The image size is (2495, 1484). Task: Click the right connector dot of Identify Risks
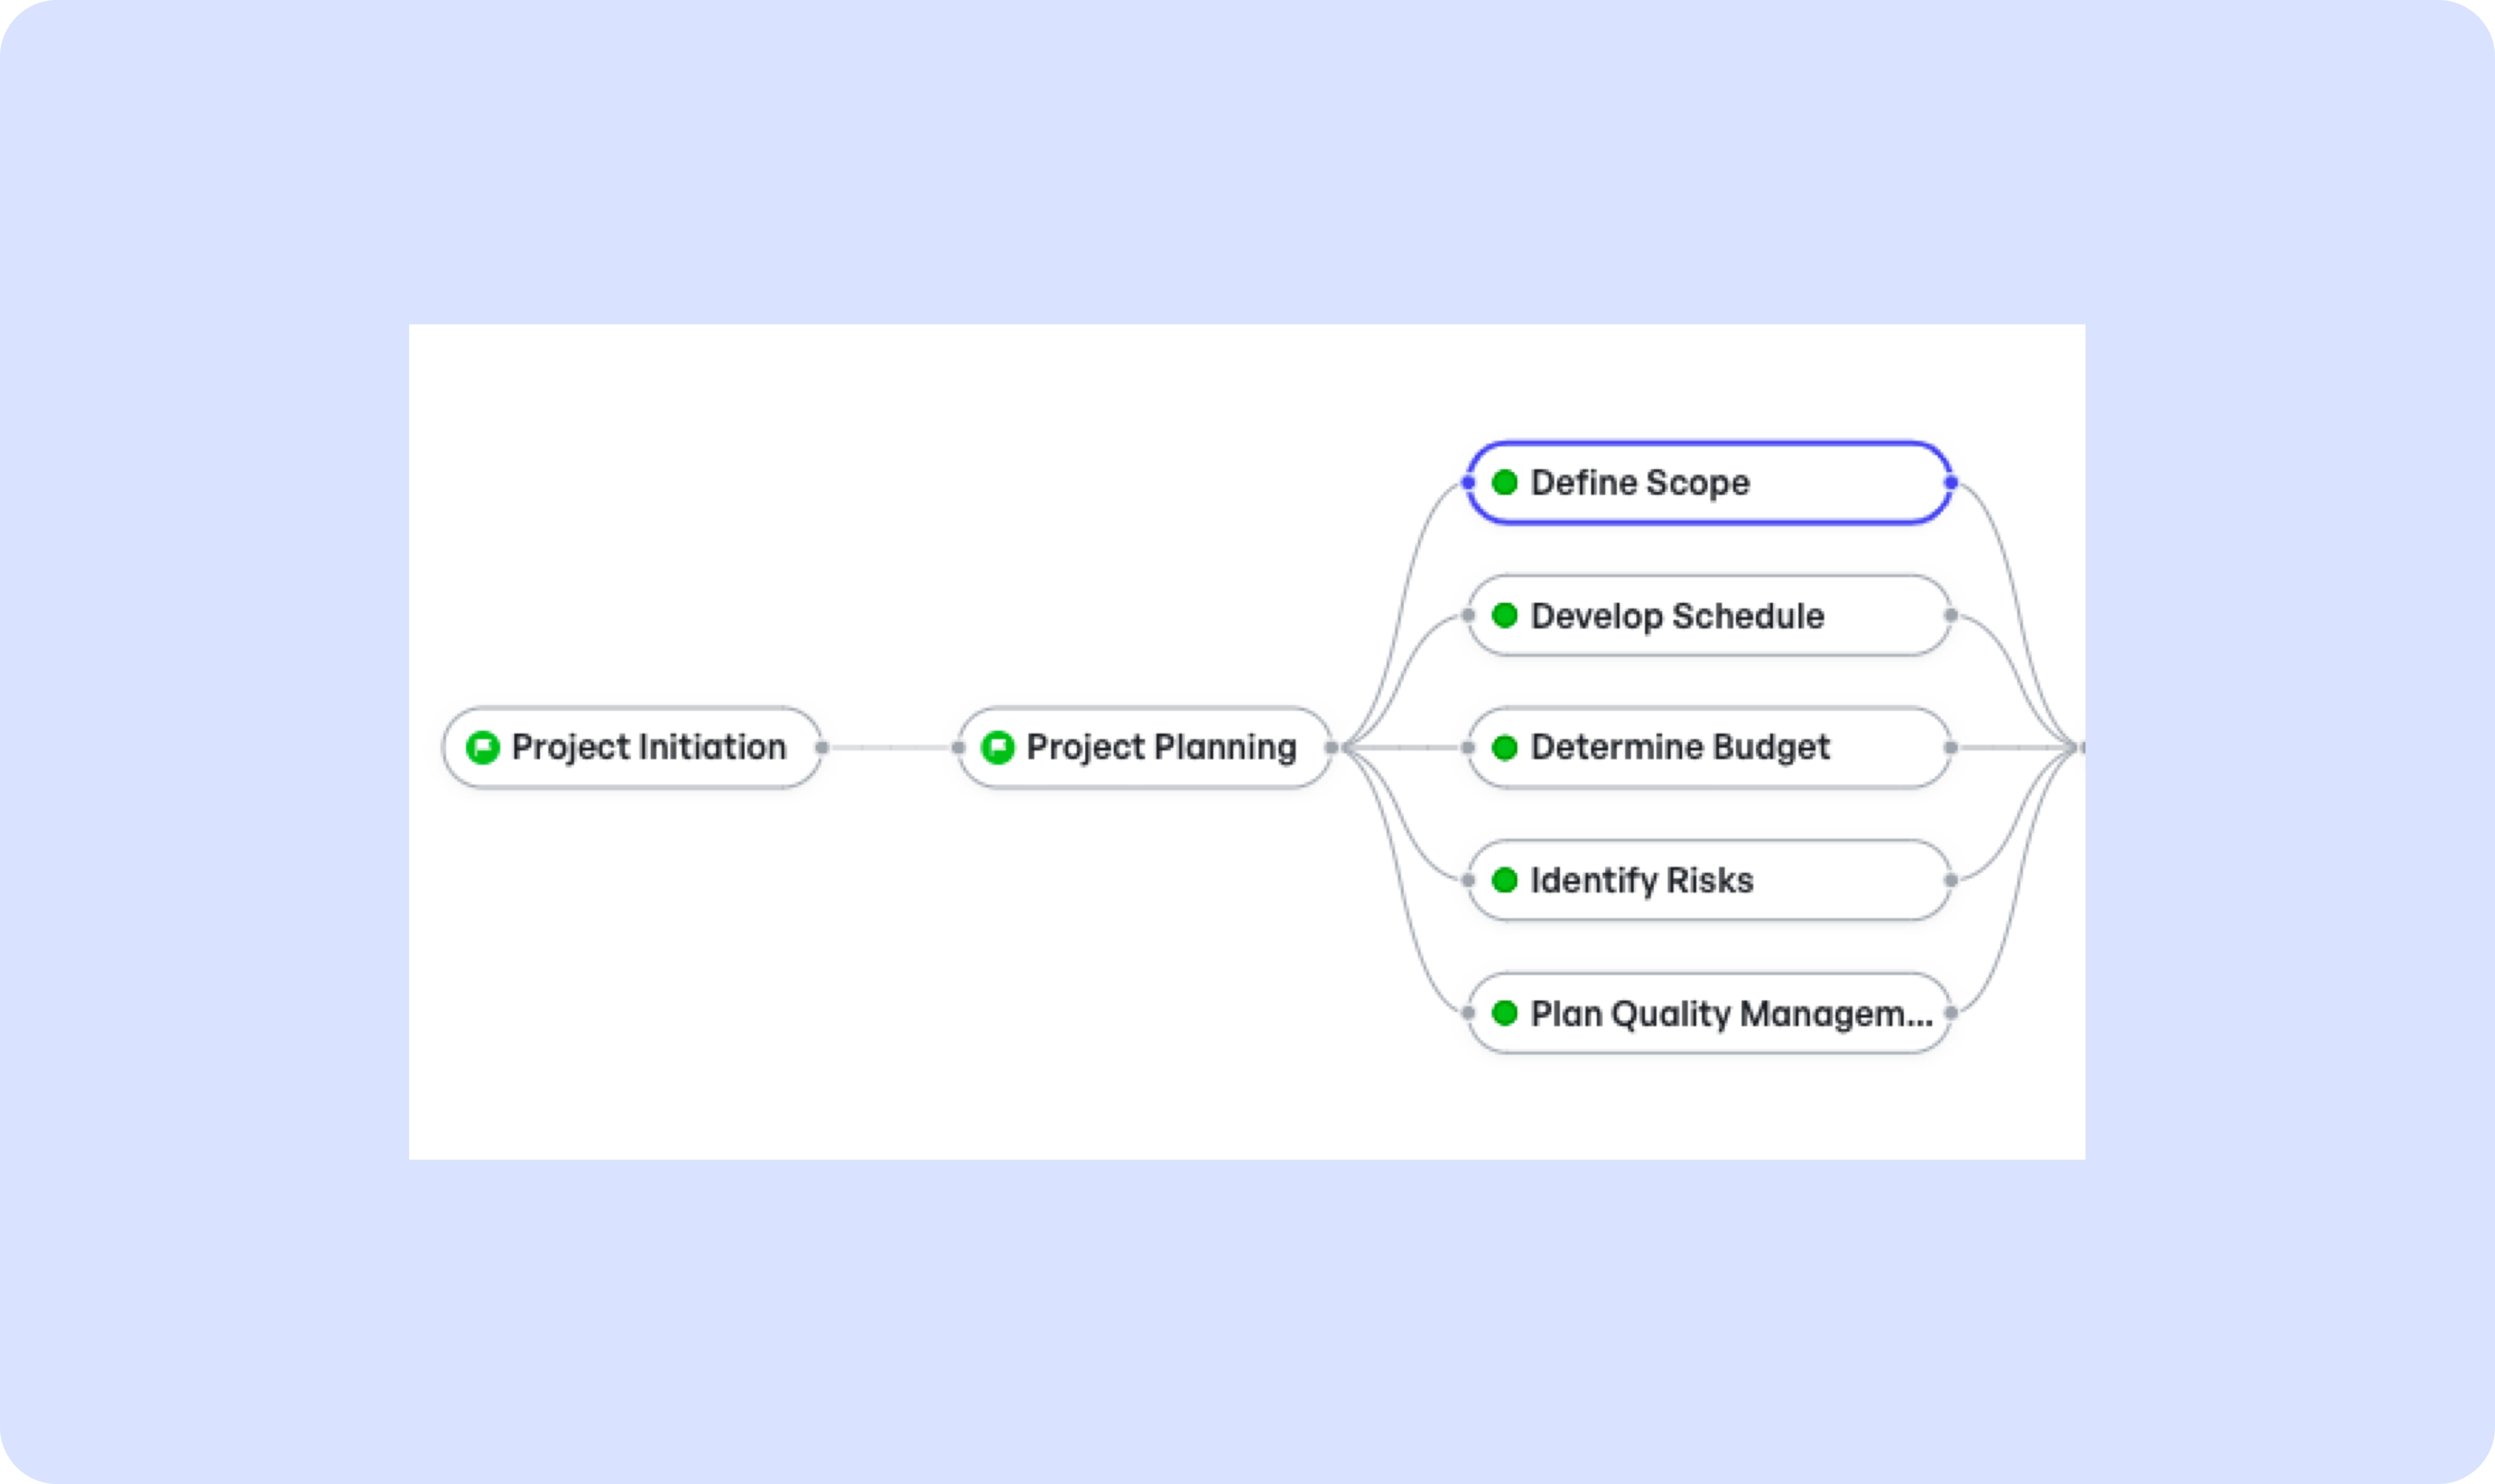(1951, 880)
